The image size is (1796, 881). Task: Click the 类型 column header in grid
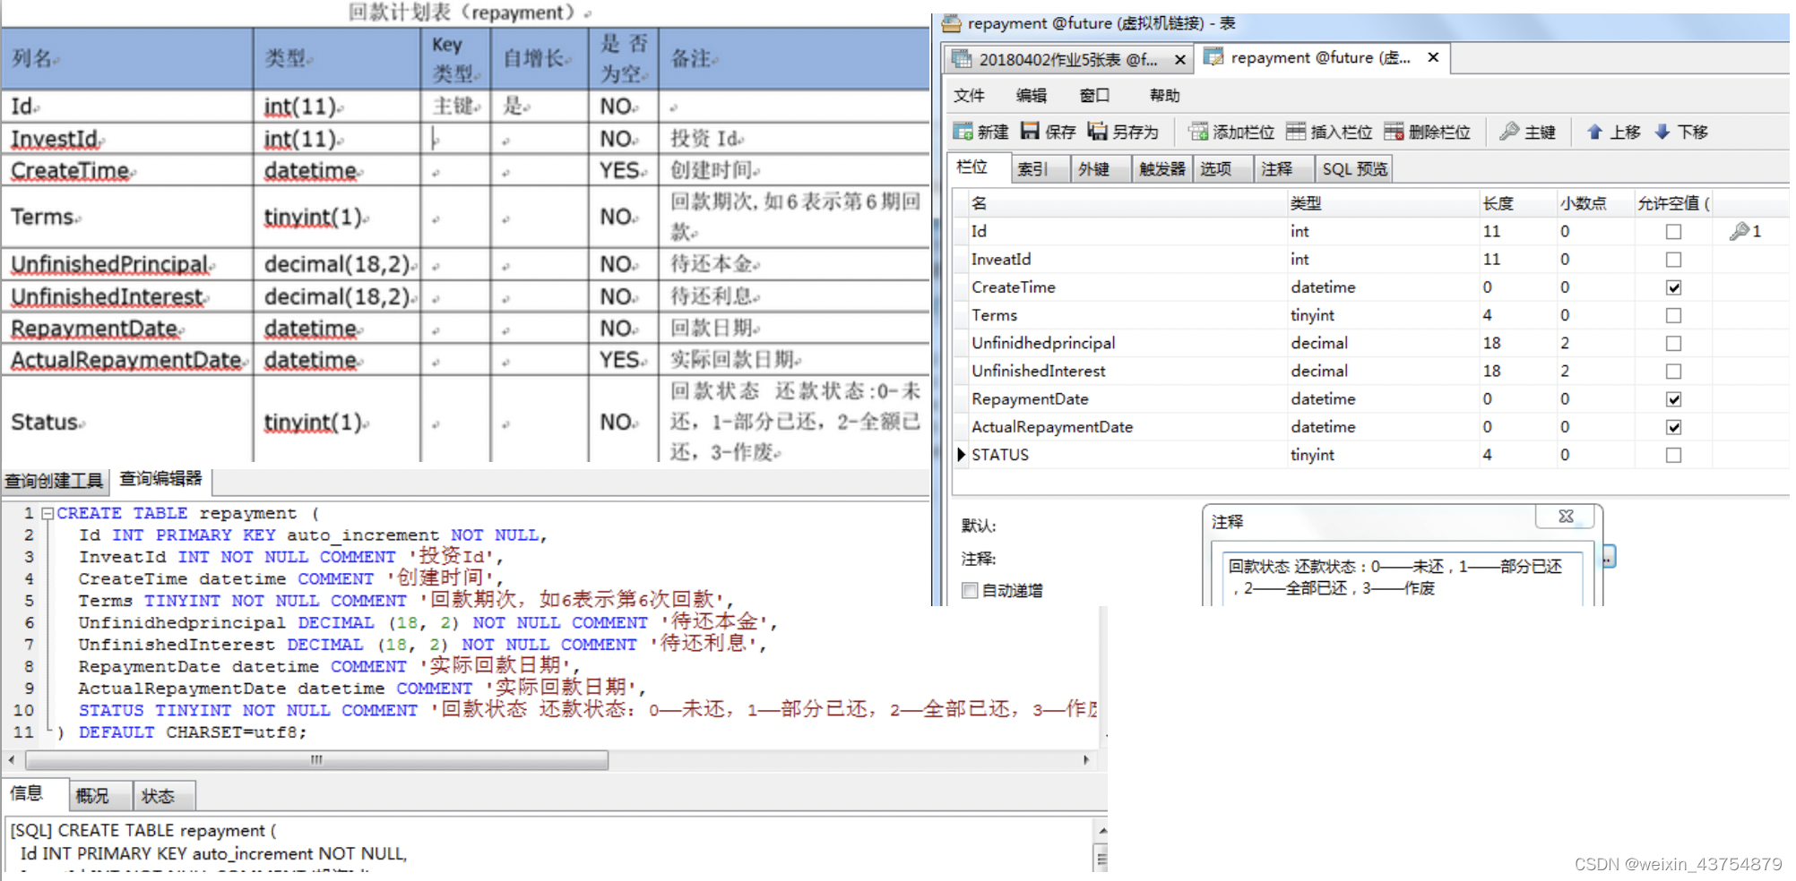(1381, 203)
